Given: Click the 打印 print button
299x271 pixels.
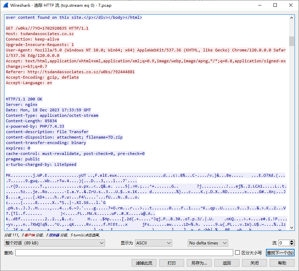Looking at the screenshot, I should tap(171, 263).
